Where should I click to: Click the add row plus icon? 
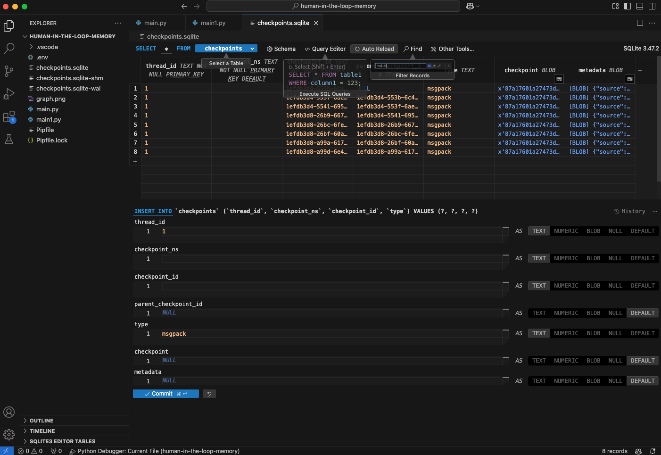pos(135,161)
